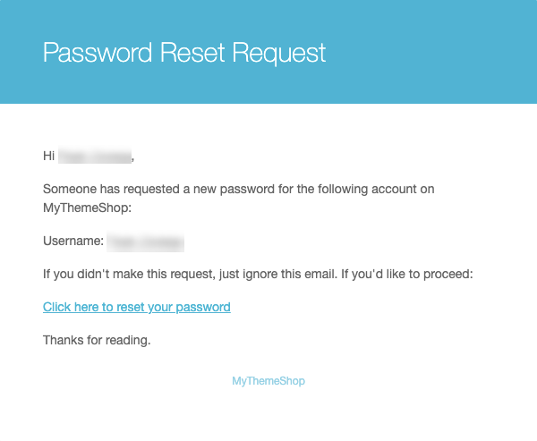Open the MyThemeShop footer link
The height and width of the screenshot is (441, 537).
click(x=268, y=381)
